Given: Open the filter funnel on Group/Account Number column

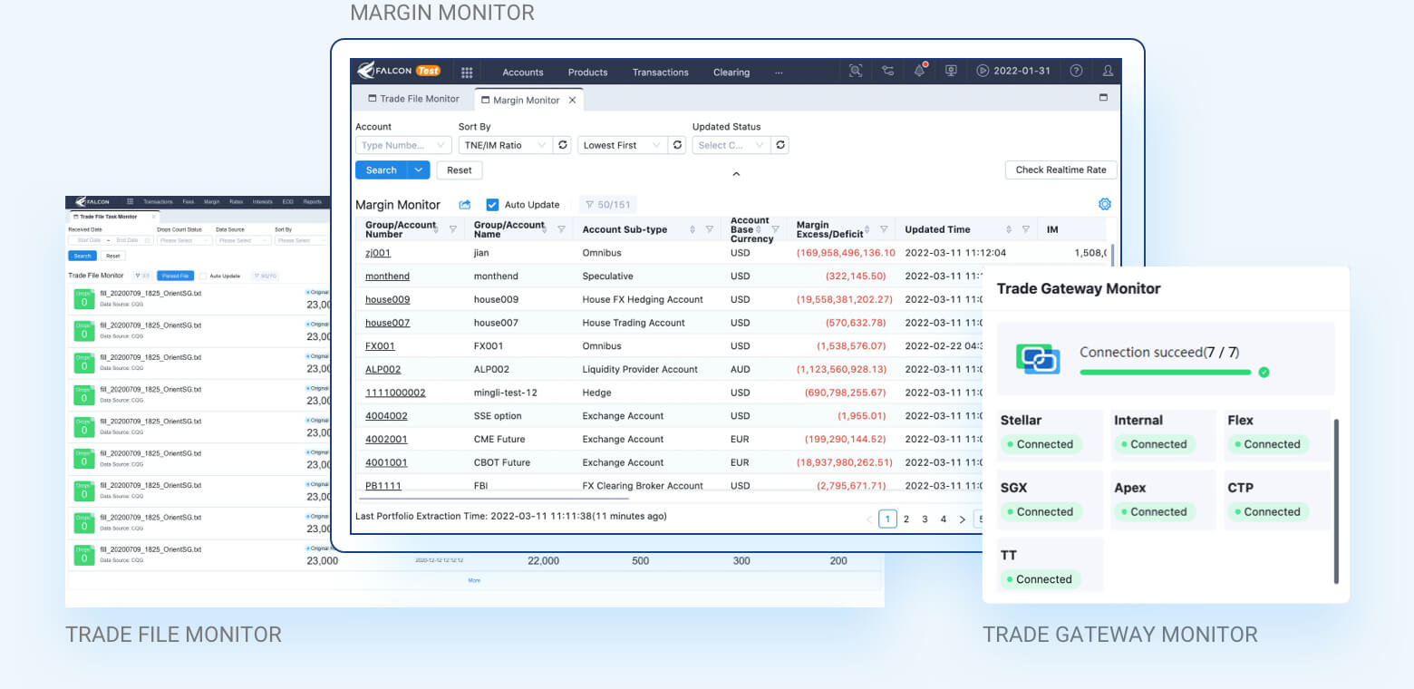Looking at the screenshot, I should [x=452, y=229].
